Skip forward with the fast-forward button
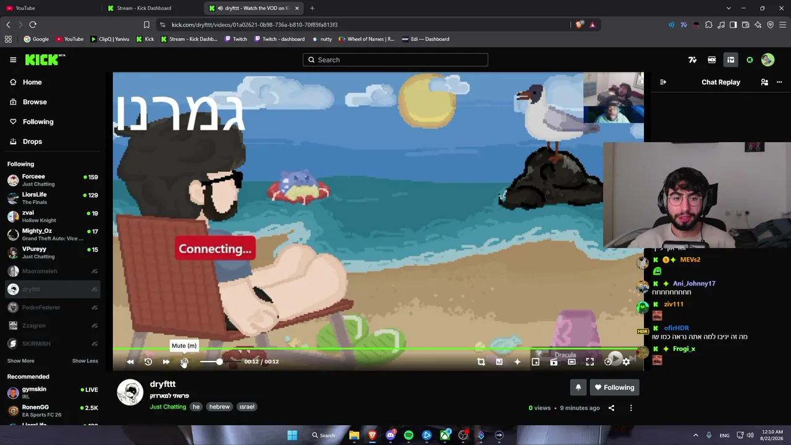The width and height of the screenshot is (791, 445). 166,362
